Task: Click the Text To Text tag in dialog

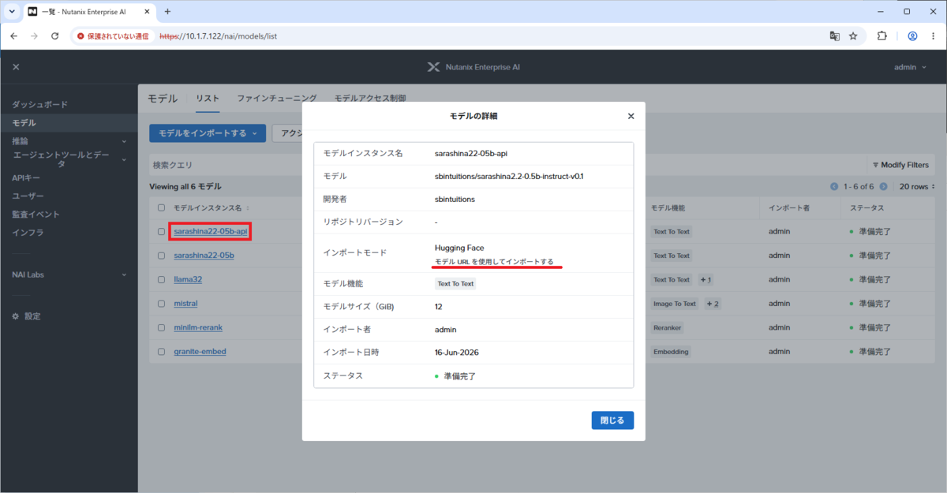Action: (455, 284)
